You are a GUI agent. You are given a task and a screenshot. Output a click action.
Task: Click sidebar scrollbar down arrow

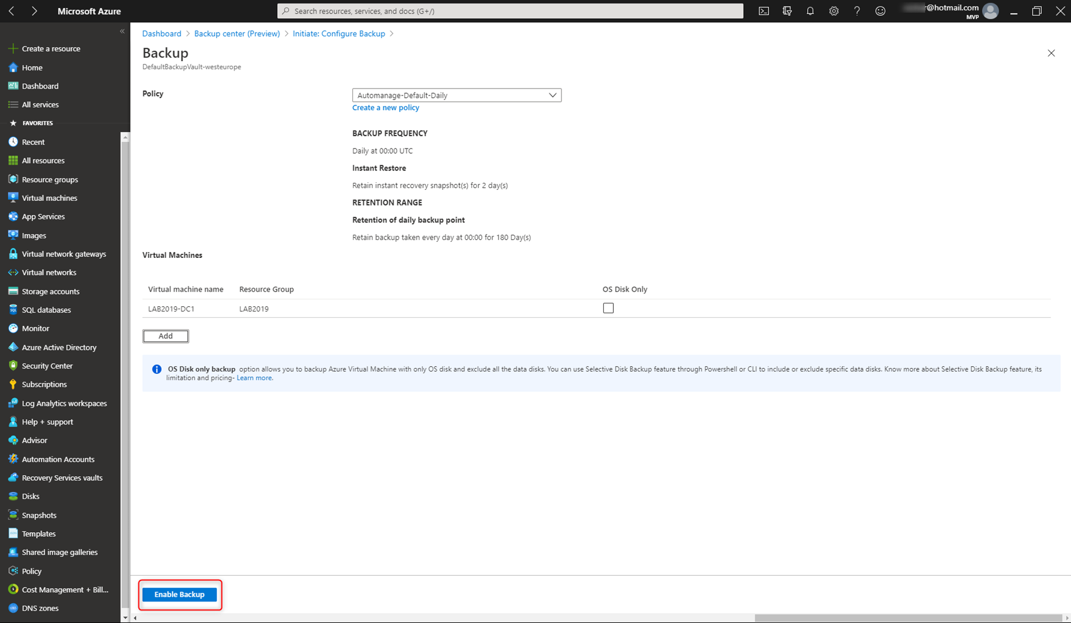pyautogui.click(x=125, y=617)
